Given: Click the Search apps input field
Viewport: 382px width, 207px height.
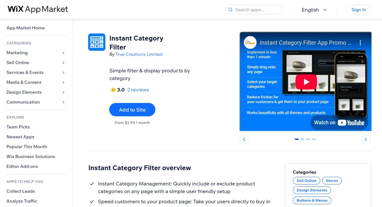Looking at the screenshot, I should click(x=254, y=10).
